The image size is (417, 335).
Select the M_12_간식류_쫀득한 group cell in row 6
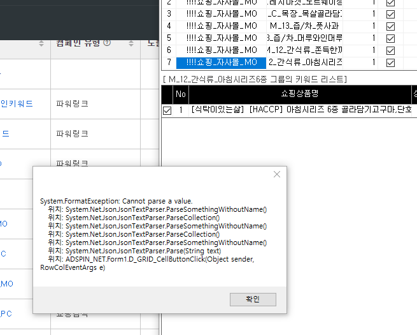click(x=304, y=50)
